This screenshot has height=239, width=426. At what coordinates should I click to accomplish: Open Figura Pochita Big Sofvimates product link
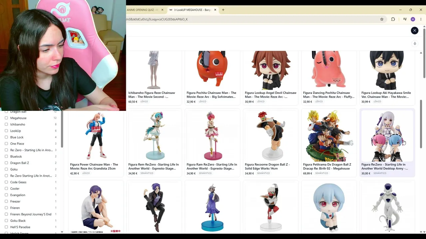(x=211, y=95)
